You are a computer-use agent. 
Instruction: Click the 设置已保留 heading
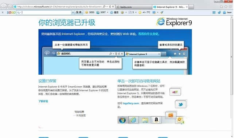tap(47, 81)
